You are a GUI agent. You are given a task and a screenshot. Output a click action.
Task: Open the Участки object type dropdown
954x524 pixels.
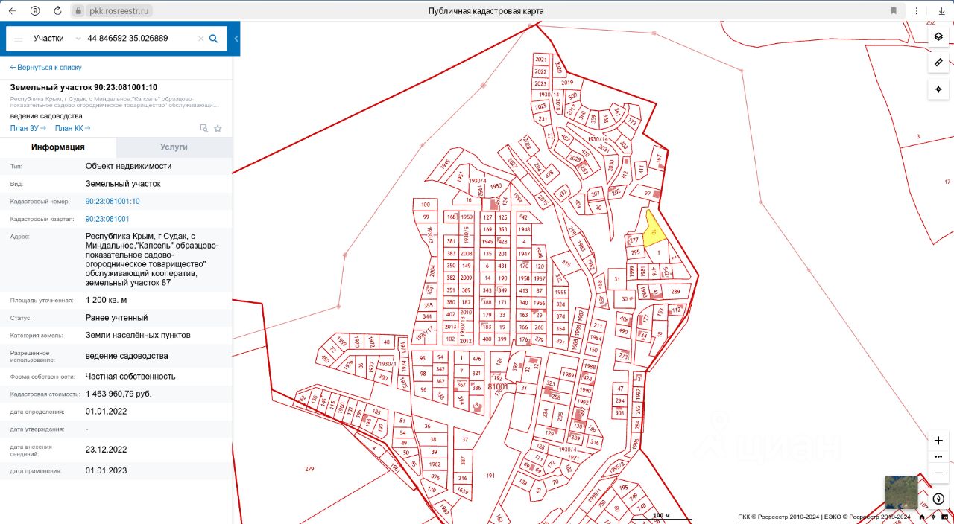click(x=58, y=38)
